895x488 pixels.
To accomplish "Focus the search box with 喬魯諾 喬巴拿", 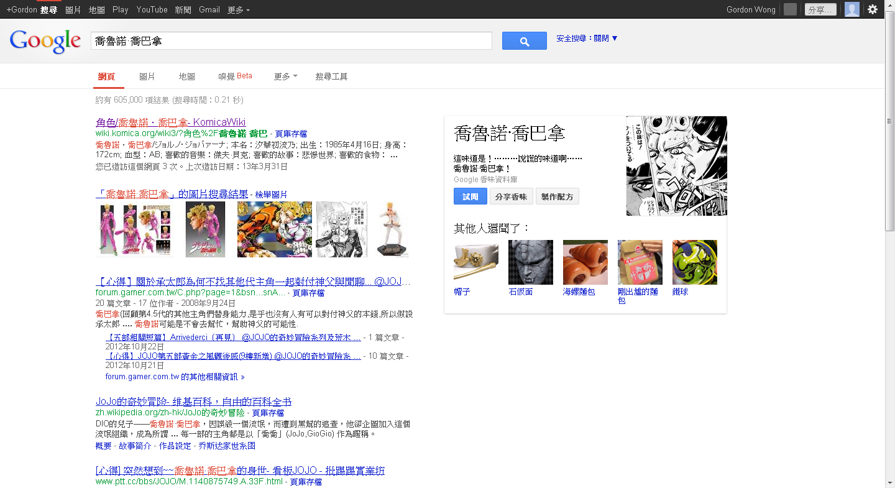I will pos(291,41).
